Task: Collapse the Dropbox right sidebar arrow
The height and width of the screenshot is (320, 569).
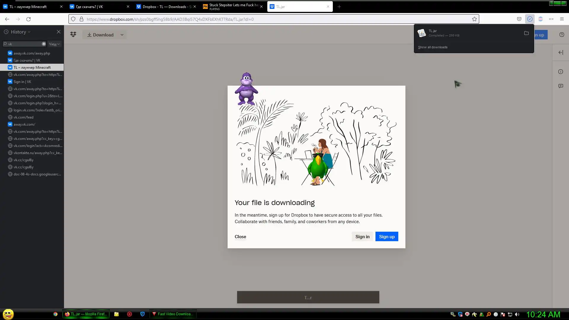Action: click(561, 52)
